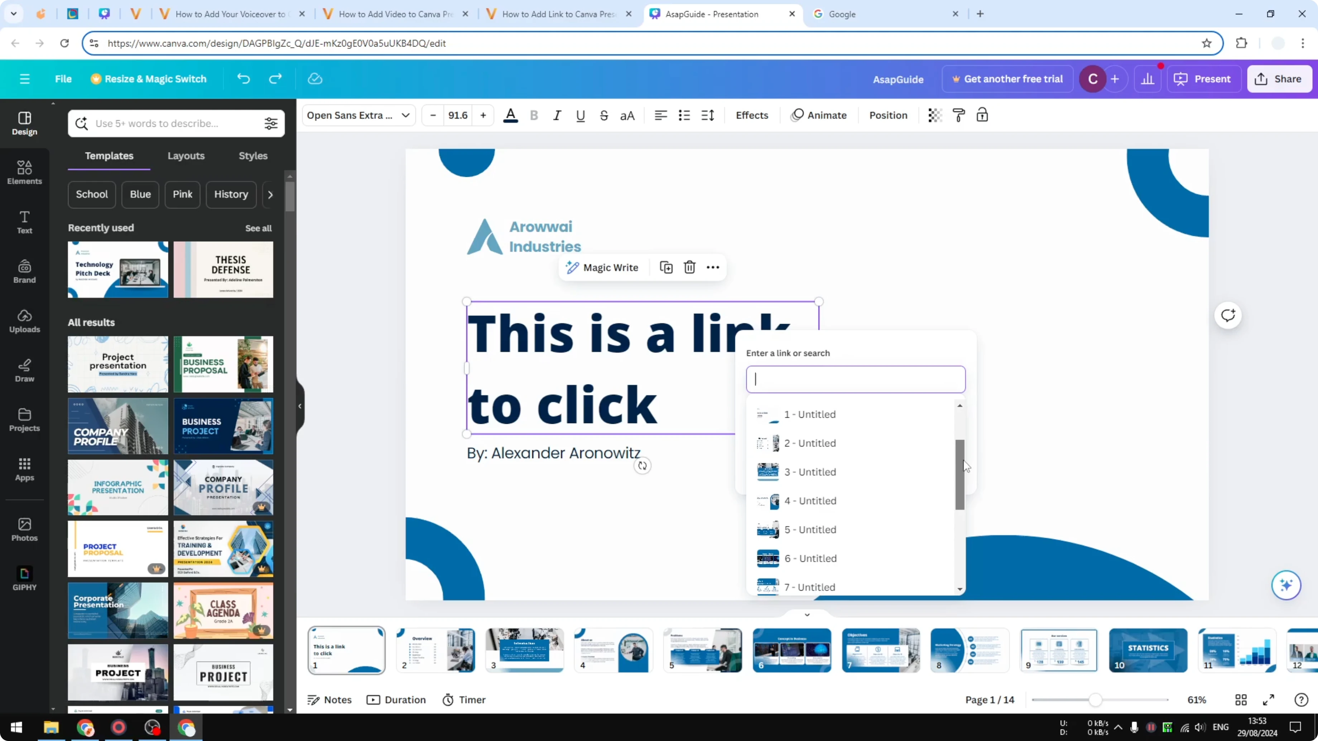This screenshot has width=1318, height=741.
Task: Open the font family dropdown
Action: pyautogui.click(x=359, y=116)
